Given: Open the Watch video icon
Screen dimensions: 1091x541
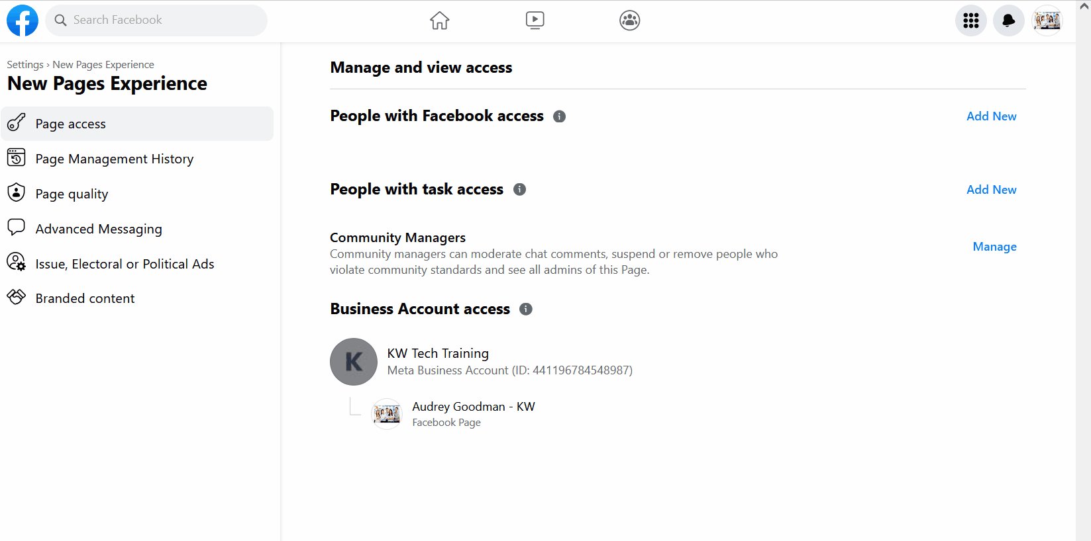Looking at the screenshot, I should [535, 21].
